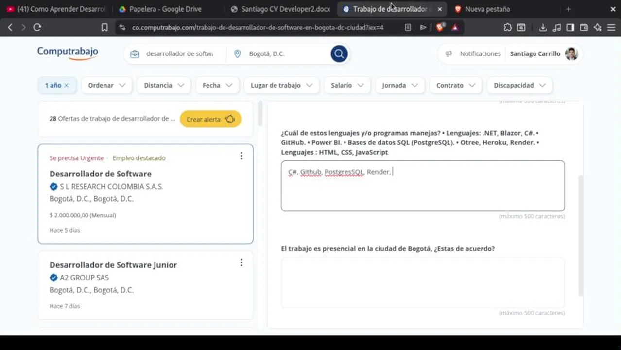This screenshot has width=621, height=350.
Task: Click the screenshot capture toolbar icon
Action: pyautogui.click(x=521, y=28)
